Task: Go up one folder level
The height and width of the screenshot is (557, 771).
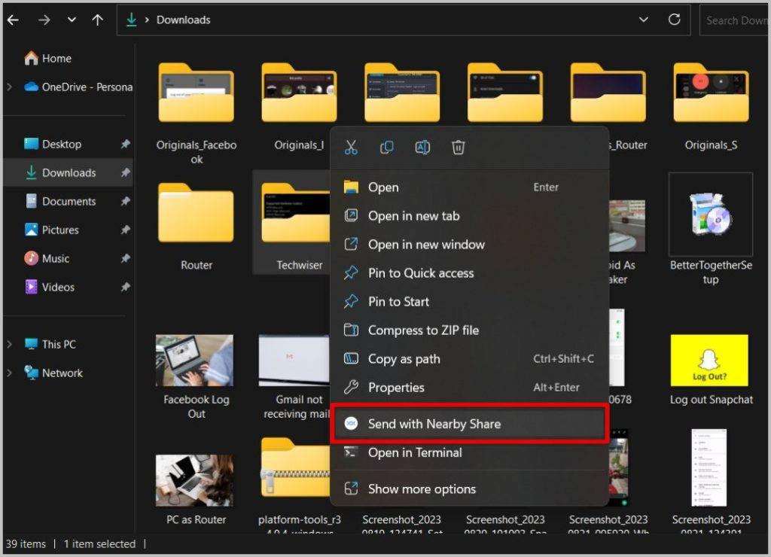Action: click(x=97, y=20)
